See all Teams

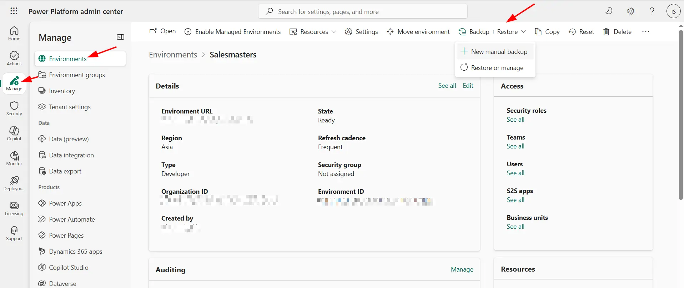click(x=515, y=146)
